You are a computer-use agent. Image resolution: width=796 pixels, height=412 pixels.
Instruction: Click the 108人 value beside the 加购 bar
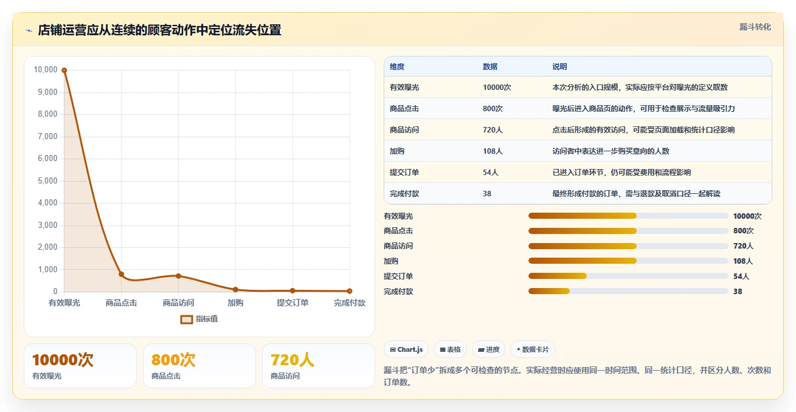[743, 261]
